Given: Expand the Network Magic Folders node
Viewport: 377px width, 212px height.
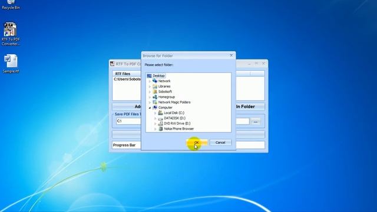Looking at the screenshot, I should click(150, 102).
